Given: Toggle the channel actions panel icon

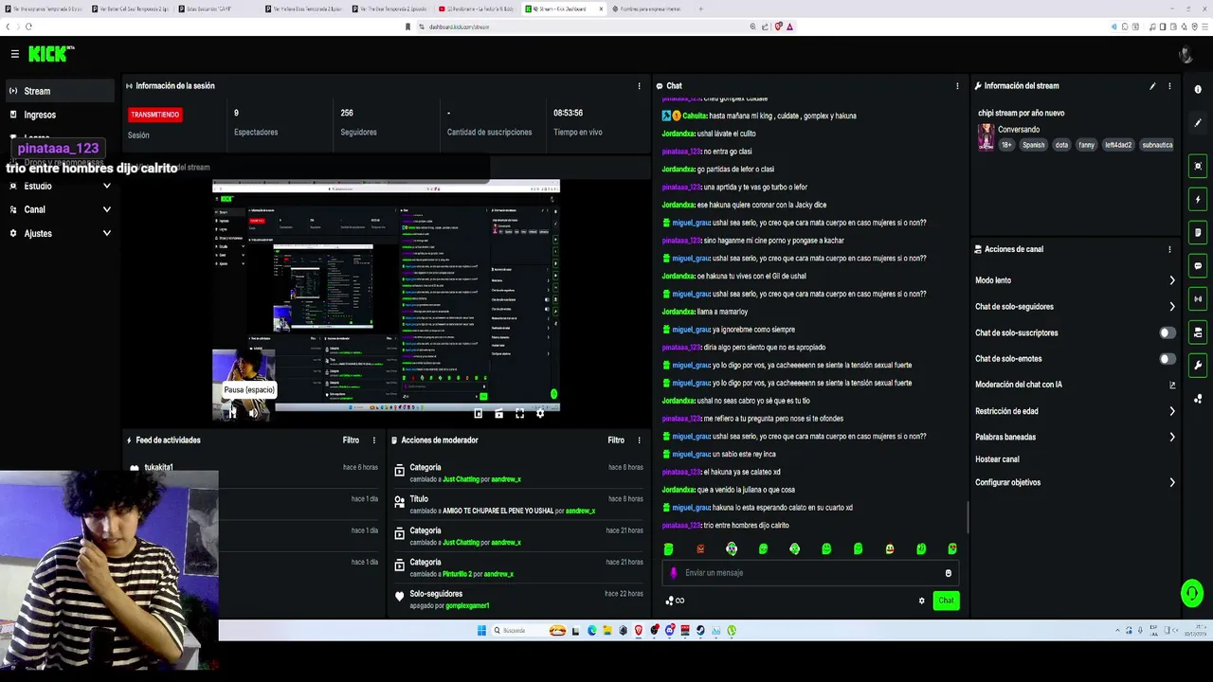Looking at the screenshot, I should click(1198, 332).
